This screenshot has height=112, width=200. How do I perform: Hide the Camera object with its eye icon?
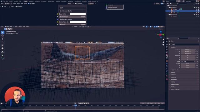coord(197,9)
